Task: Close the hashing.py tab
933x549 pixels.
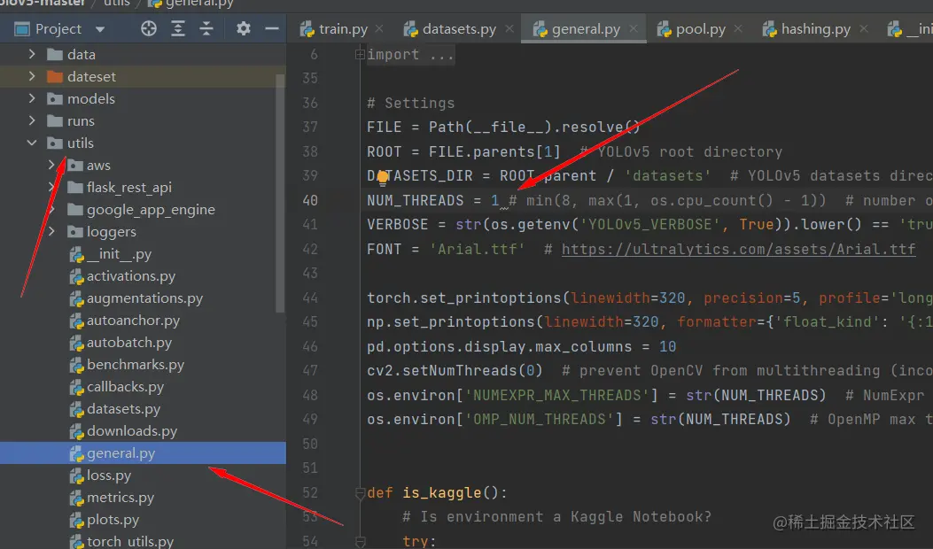Action: [863, 28]
